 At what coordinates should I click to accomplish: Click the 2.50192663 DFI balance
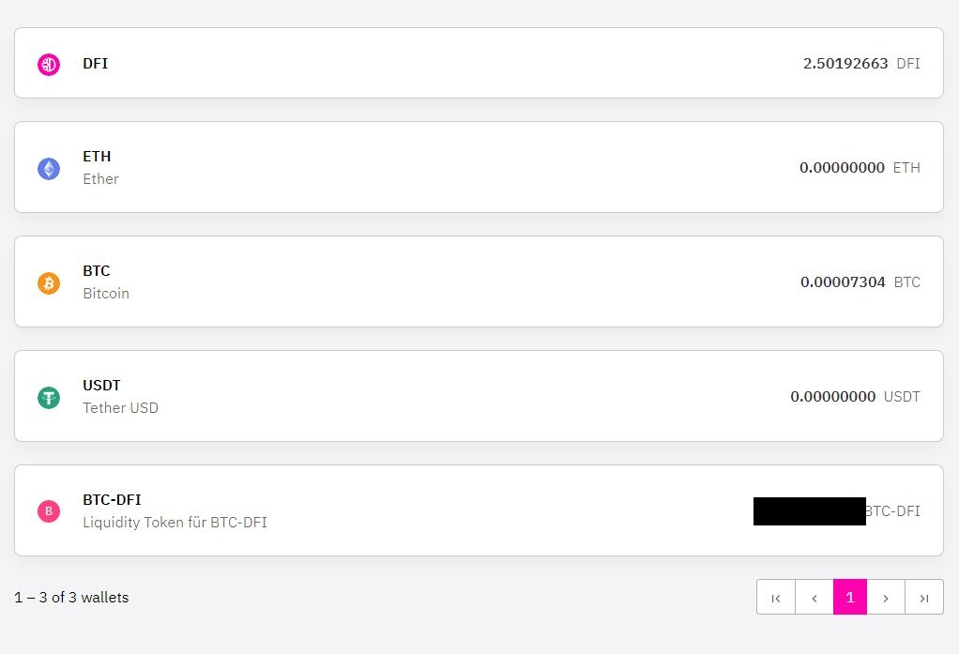[861, 64]
